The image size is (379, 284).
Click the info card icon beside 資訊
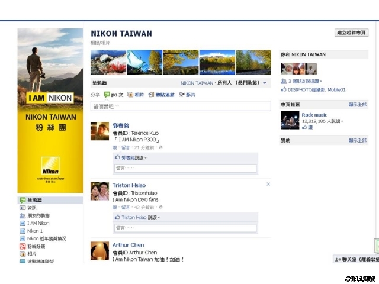click(x=23, y=208)
